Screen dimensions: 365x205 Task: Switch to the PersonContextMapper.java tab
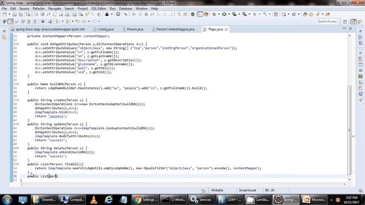click(x=173, y=29)
